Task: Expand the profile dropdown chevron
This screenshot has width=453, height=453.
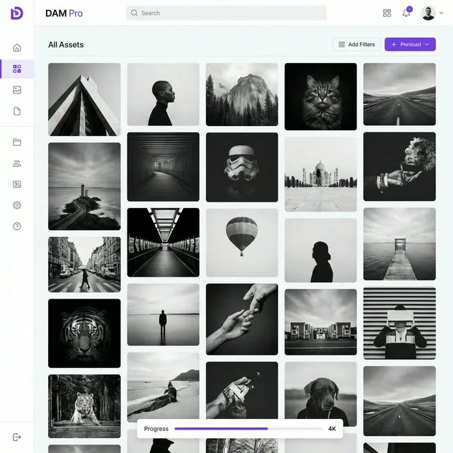Action: click(x=441, y=13)
